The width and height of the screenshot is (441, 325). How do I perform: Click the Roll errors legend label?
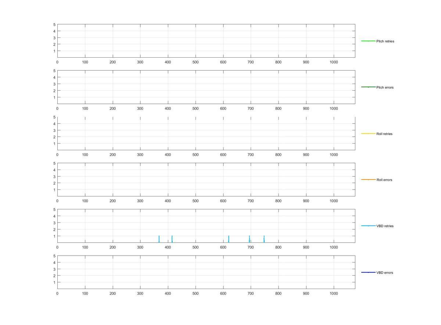tap(384, 180)
